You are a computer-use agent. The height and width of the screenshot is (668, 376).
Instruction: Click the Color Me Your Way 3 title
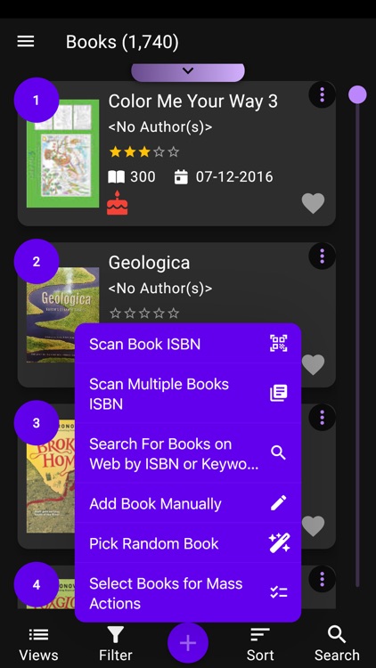coord(192,102)
